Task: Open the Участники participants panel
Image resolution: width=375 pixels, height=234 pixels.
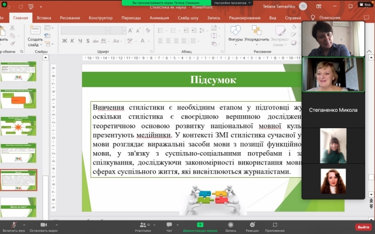Action: click(143, 226)
